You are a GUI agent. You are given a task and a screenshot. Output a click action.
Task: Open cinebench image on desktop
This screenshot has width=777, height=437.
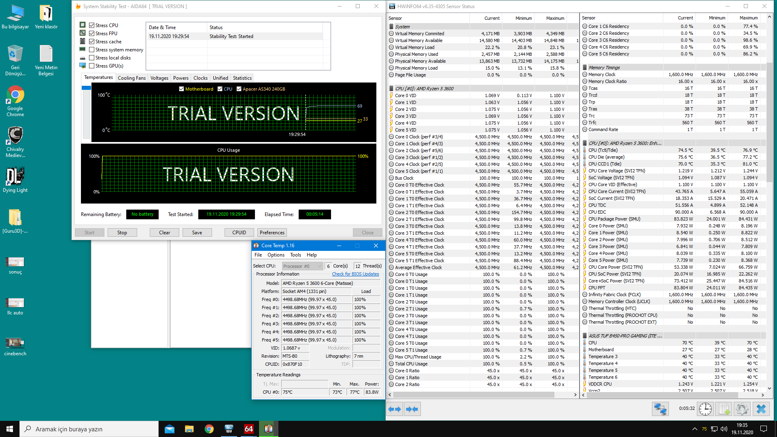pos(15,347)
